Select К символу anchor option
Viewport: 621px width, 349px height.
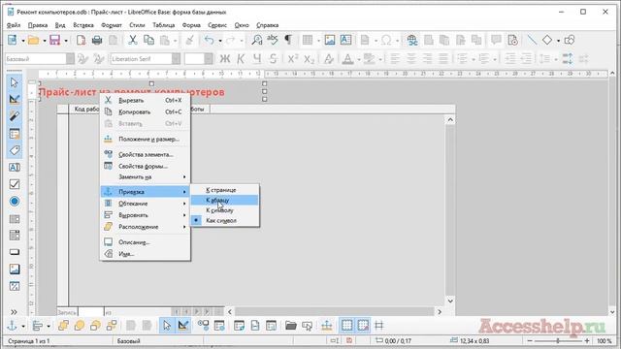coord(225,210)
